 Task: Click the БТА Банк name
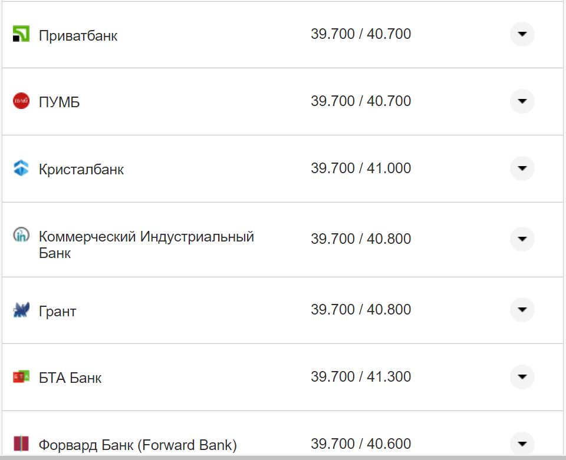tap(70, 378)
